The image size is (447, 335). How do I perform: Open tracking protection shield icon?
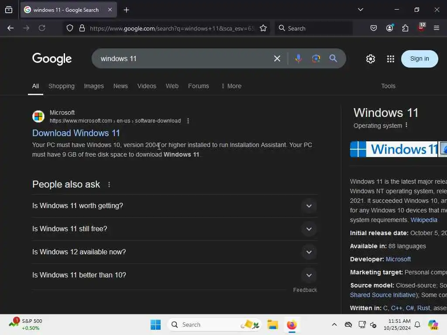pyautogui.click(x=70, y=28)
